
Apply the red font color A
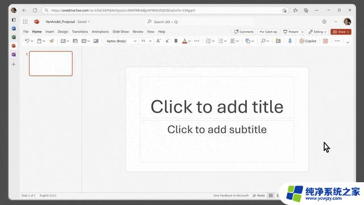184,41
